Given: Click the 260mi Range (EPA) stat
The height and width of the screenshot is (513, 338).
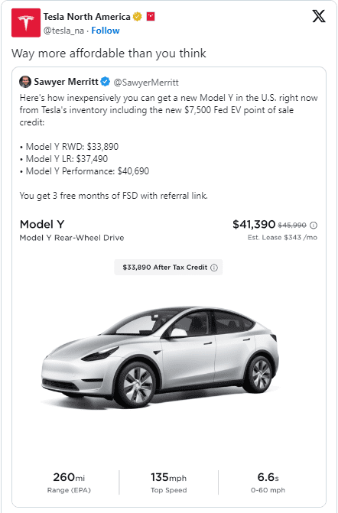Looking at the screenshot, I should [69, 482].
